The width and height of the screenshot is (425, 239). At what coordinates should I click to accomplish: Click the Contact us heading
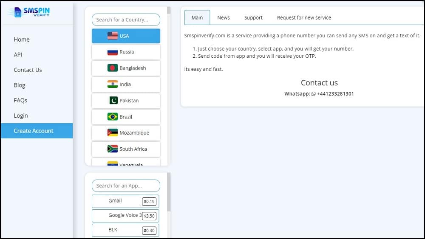point(319,82)
